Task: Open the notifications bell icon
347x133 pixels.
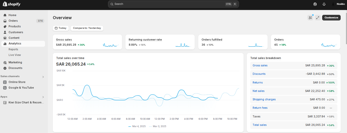Action: point(324,4)
